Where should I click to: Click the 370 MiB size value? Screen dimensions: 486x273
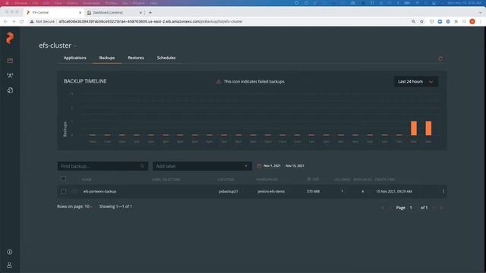(313, 191)
